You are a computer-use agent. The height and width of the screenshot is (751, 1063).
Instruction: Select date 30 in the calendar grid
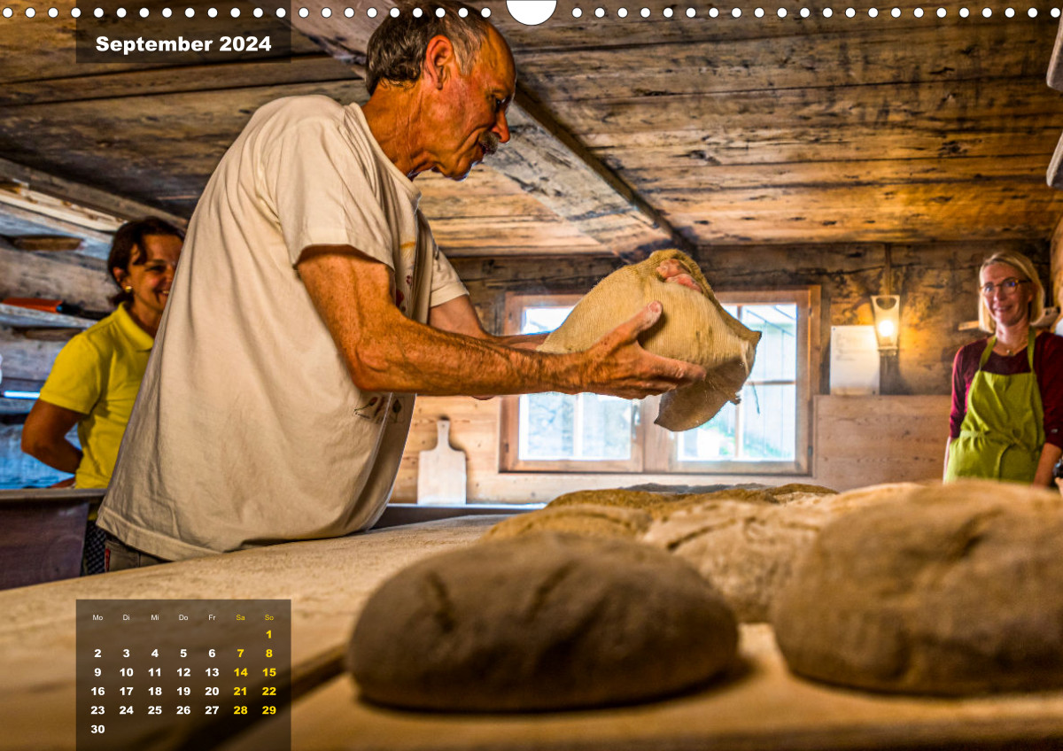point(97,729)
